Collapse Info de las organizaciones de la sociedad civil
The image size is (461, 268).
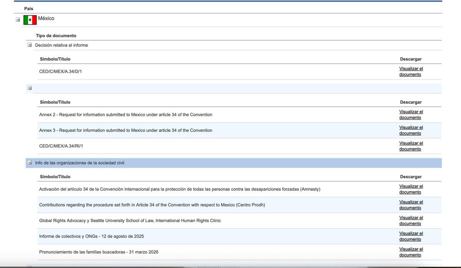click(x=29, y=162)
